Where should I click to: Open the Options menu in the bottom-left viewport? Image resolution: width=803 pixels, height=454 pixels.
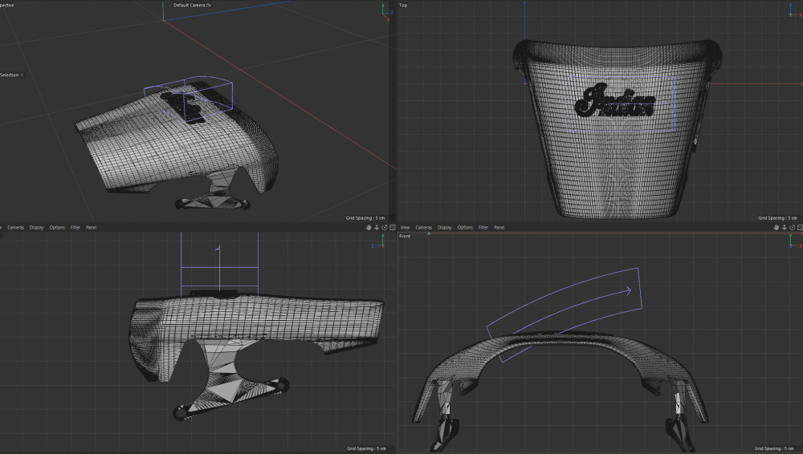point(57,228)
